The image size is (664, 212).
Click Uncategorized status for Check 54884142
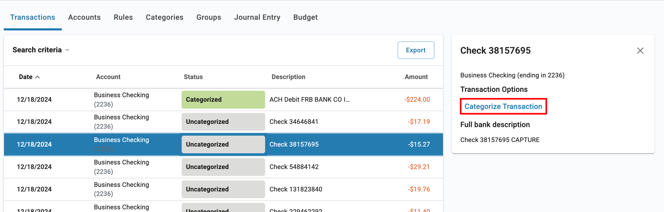click(x=223, y=167)
